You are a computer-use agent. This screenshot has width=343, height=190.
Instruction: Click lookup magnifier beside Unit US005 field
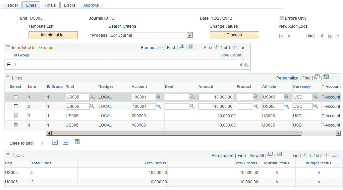[92, 97]
